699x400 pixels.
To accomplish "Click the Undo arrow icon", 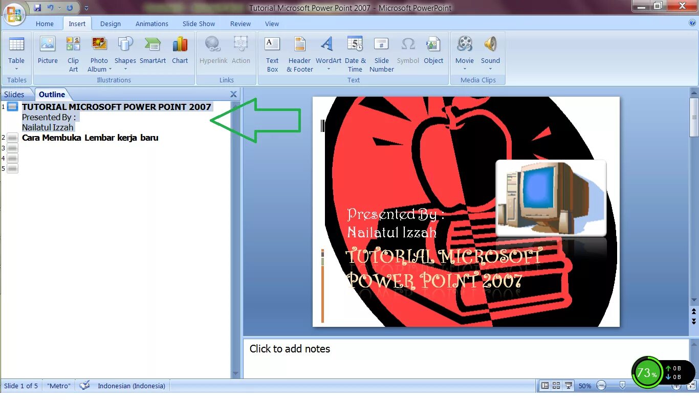I will coord(50,8).
